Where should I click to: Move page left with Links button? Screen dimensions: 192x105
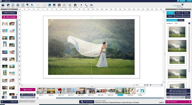tap(24, 95)
